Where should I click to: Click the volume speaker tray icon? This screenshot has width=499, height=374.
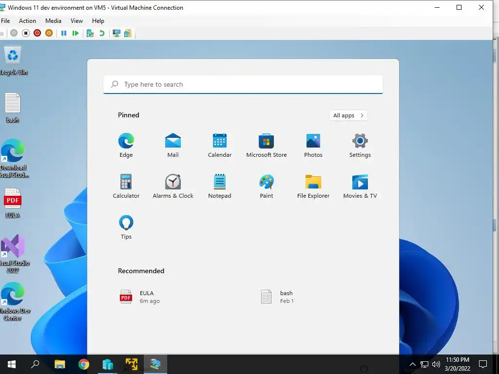[x=436, y=364]
